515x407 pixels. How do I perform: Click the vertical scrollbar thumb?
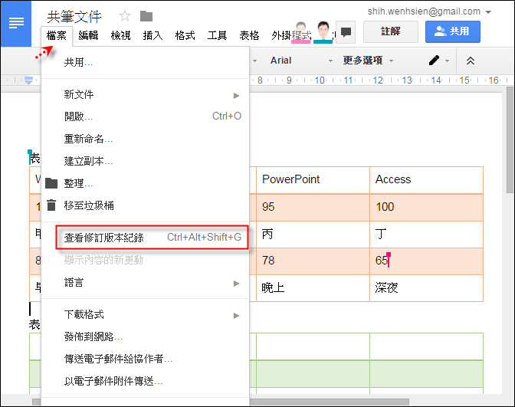coord(510,140)
